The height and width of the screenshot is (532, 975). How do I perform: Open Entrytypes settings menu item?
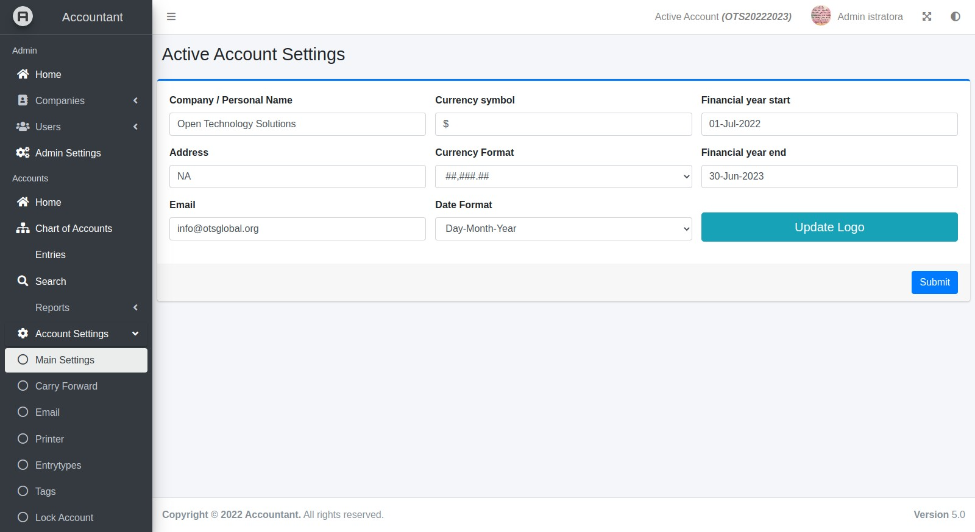[x=58, y=465]
